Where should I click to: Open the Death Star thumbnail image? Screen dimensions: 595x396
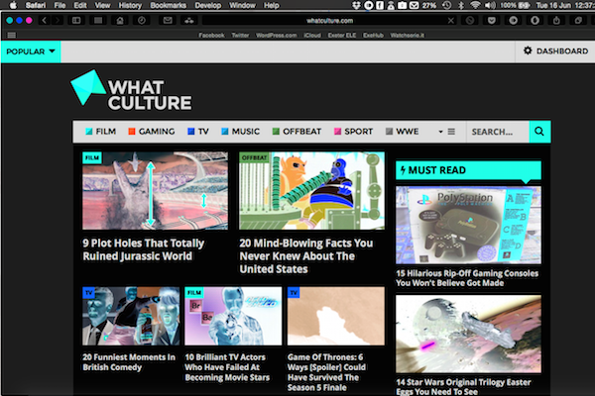[x=468, y=334]
